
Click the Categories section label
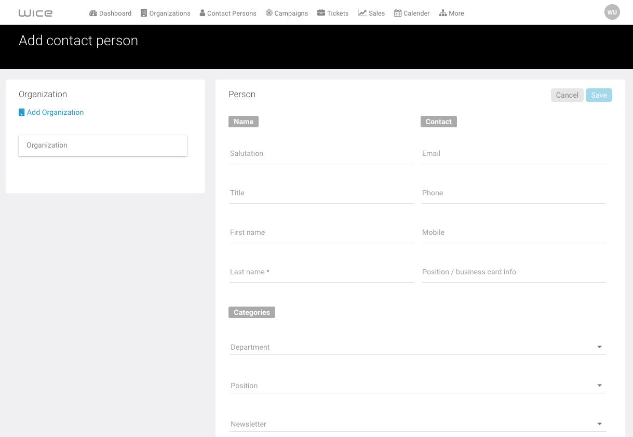coord(252,312)
